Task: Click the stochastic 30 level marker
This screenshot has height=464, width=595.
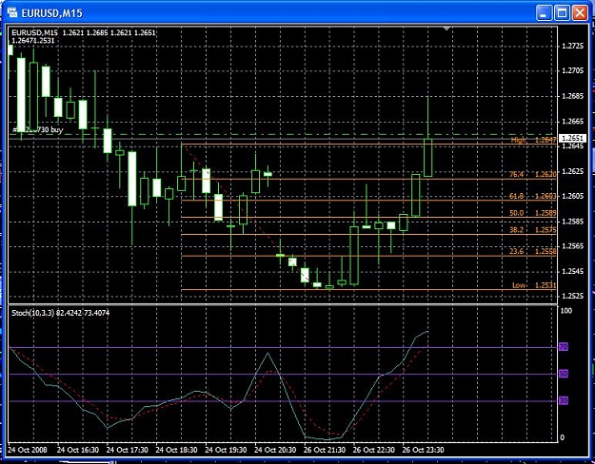Action: coord(564,400)
